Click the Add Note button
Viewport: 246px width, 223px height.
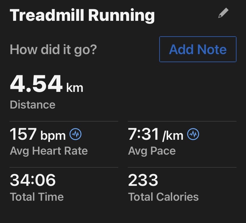(x=198, y=49)
